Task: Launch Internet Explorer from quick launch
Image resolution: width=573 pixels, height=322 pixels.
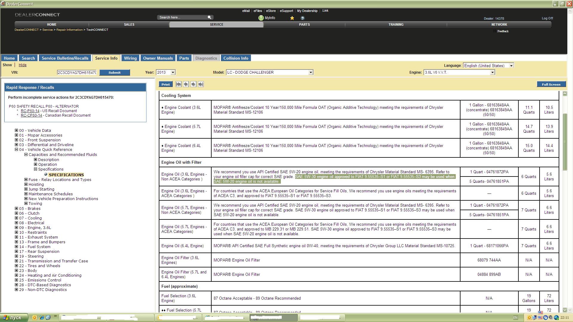Action: pos(41,318)
